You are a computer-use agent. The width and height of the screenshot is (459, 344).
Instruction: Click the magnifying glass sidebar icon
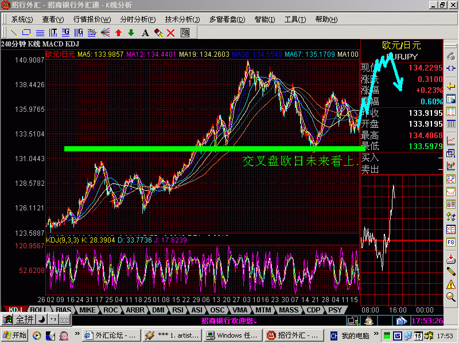451,297
